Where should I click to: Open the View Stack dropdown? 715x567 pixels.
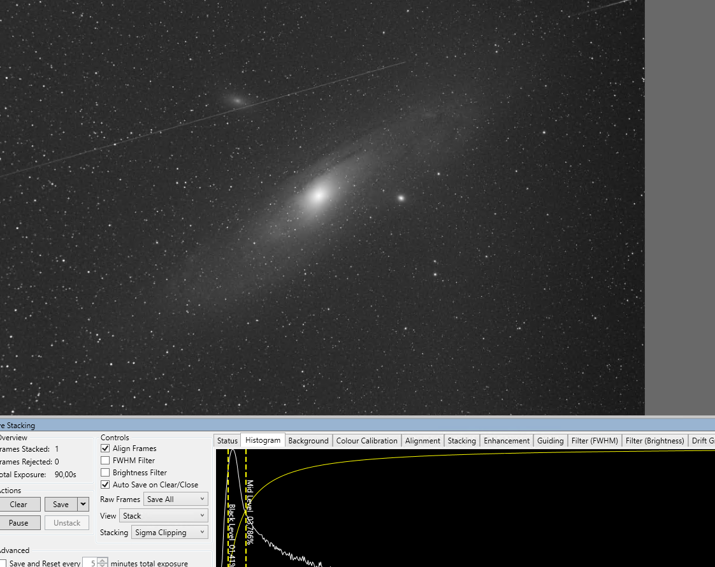(164, 515)
